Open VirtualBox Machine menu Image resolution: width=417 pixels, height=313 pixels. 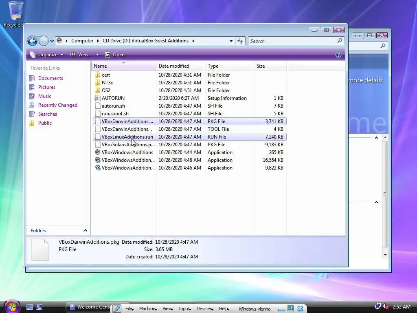pos(147,309)
